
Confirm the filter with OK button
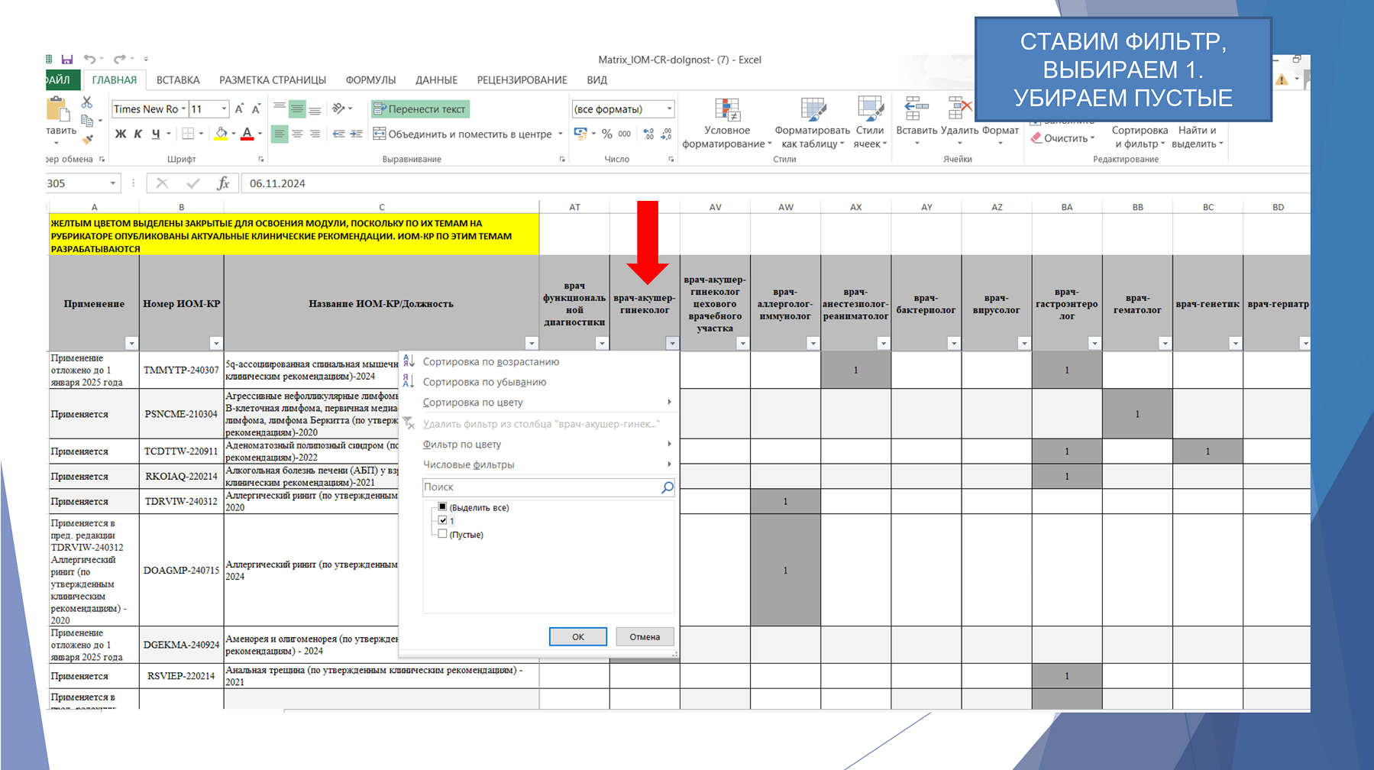click(578, 636)
